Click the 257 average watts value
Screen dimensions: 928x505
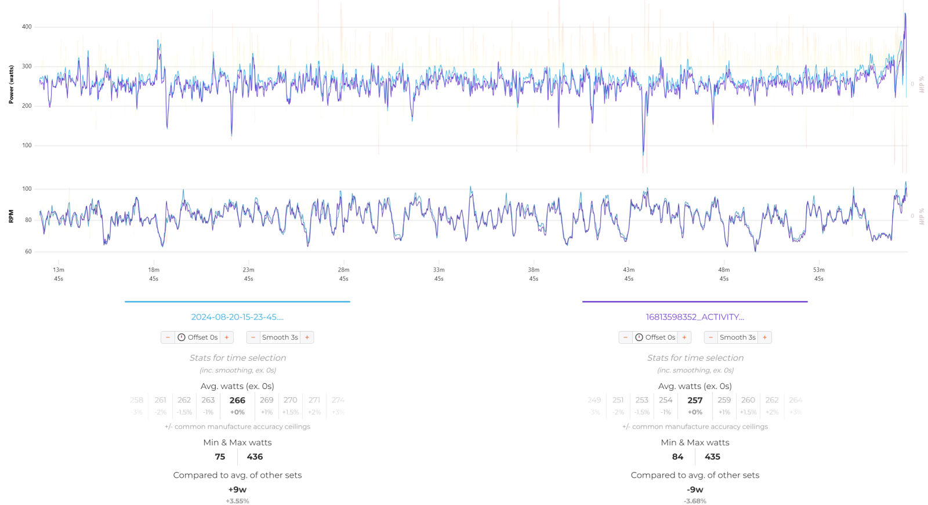(x=695, y=400)
